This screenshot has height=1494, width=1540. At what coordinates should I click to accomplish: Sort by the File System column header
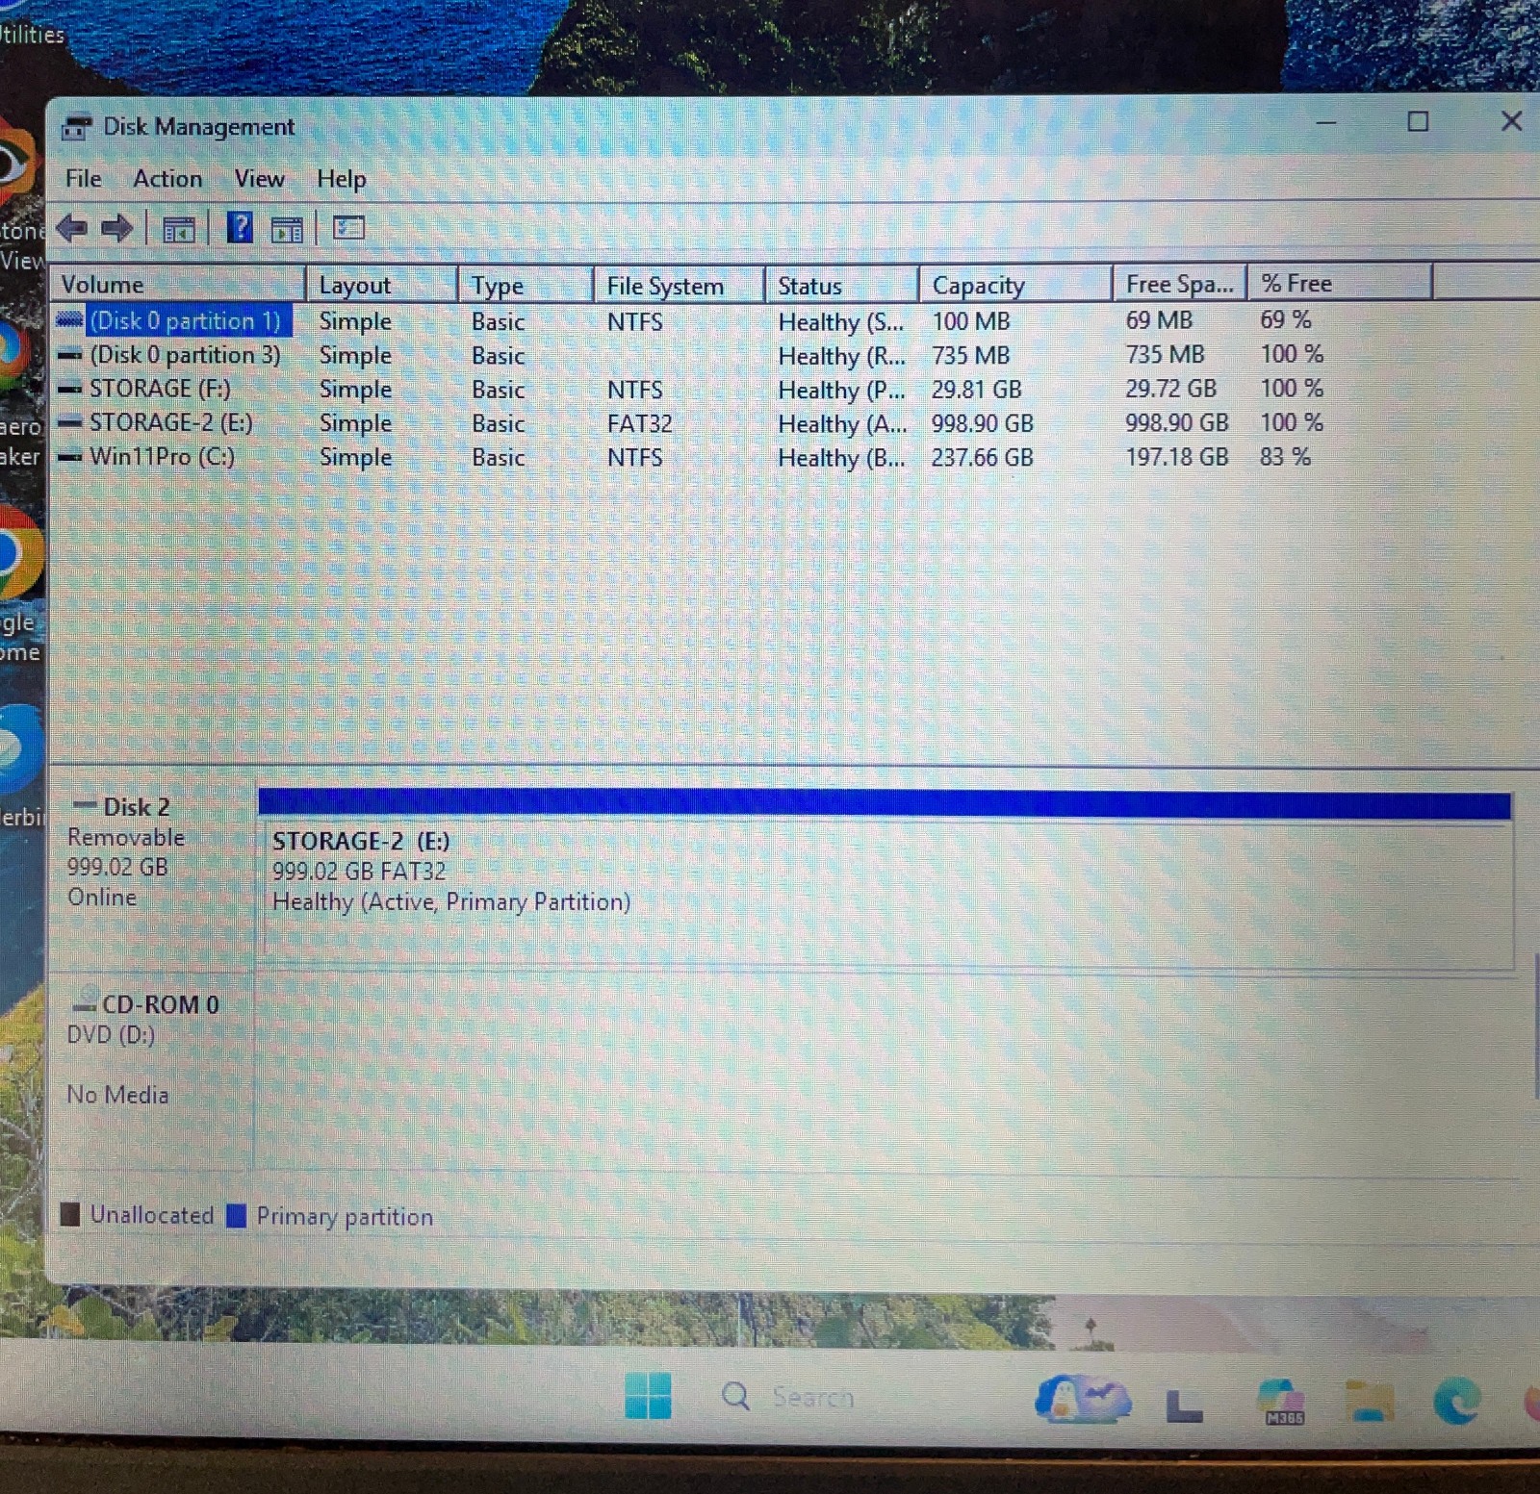(680, 286)
